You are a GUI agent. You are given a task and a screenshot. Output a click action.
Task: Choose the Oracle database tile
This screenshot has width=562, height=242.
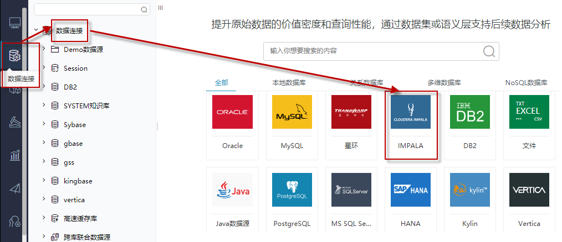point(232,124)
